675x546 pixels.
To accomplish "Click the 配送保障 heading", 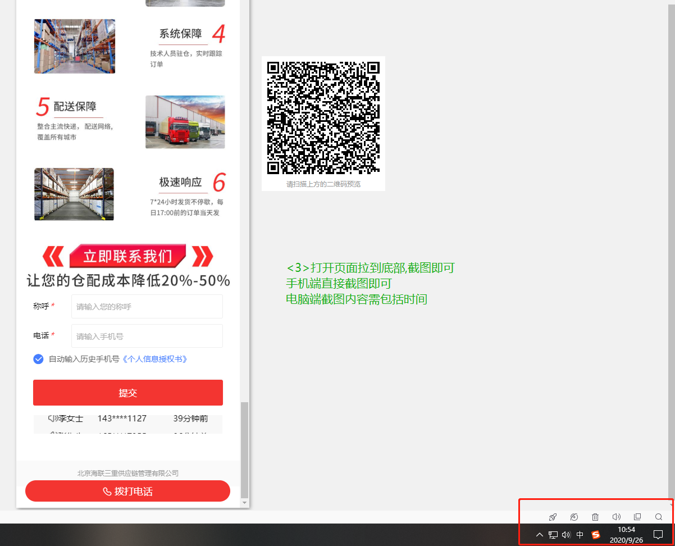I will tap(75, 107).
